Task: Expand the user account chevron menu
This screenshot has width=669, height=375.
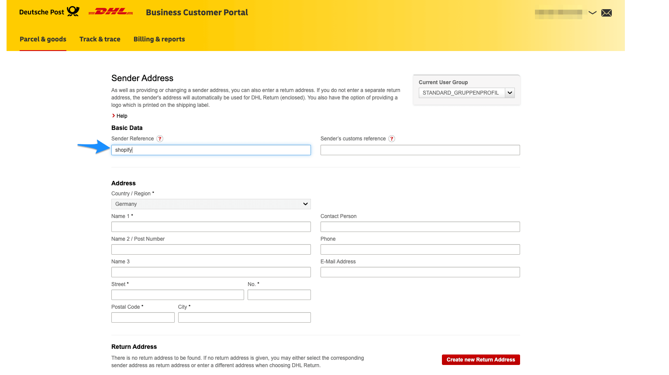Action: click(593, 13)
